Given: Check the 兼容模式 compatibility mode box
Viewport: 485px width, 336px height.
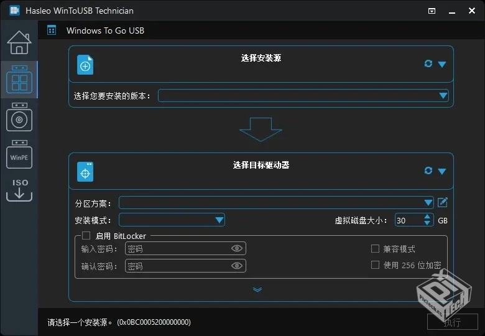Looking at the screenshot, I should [375, 248].
